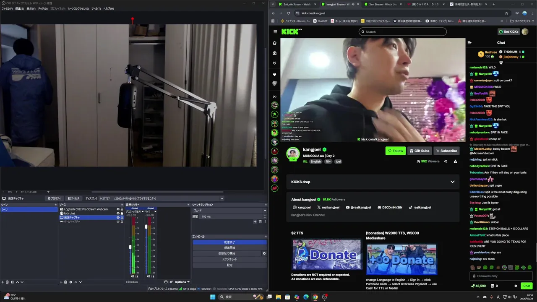Open マイク channel dropdown arrow
The width and height of the screenshot is (537, 302).
[156, 212]
